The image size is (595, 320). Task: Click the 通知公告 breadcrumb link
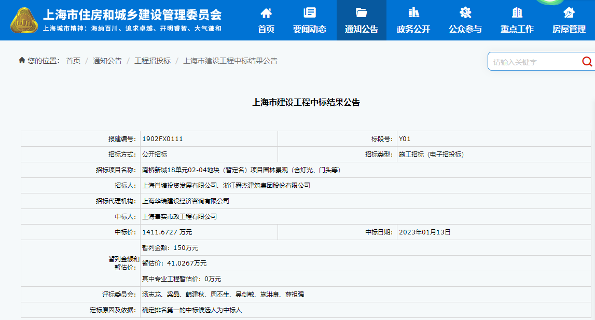(107, 61)
